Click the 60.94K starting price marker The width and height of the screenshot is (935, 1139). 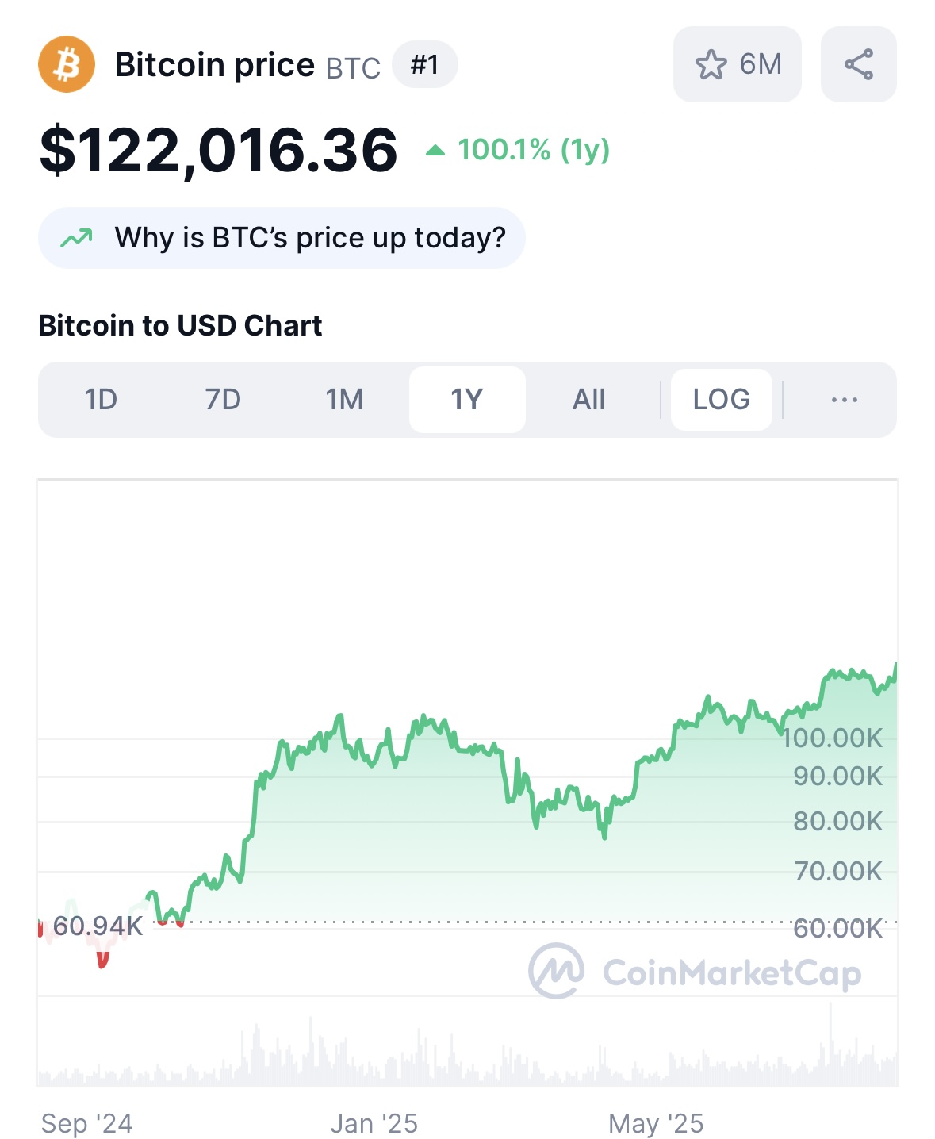(98, 926)
